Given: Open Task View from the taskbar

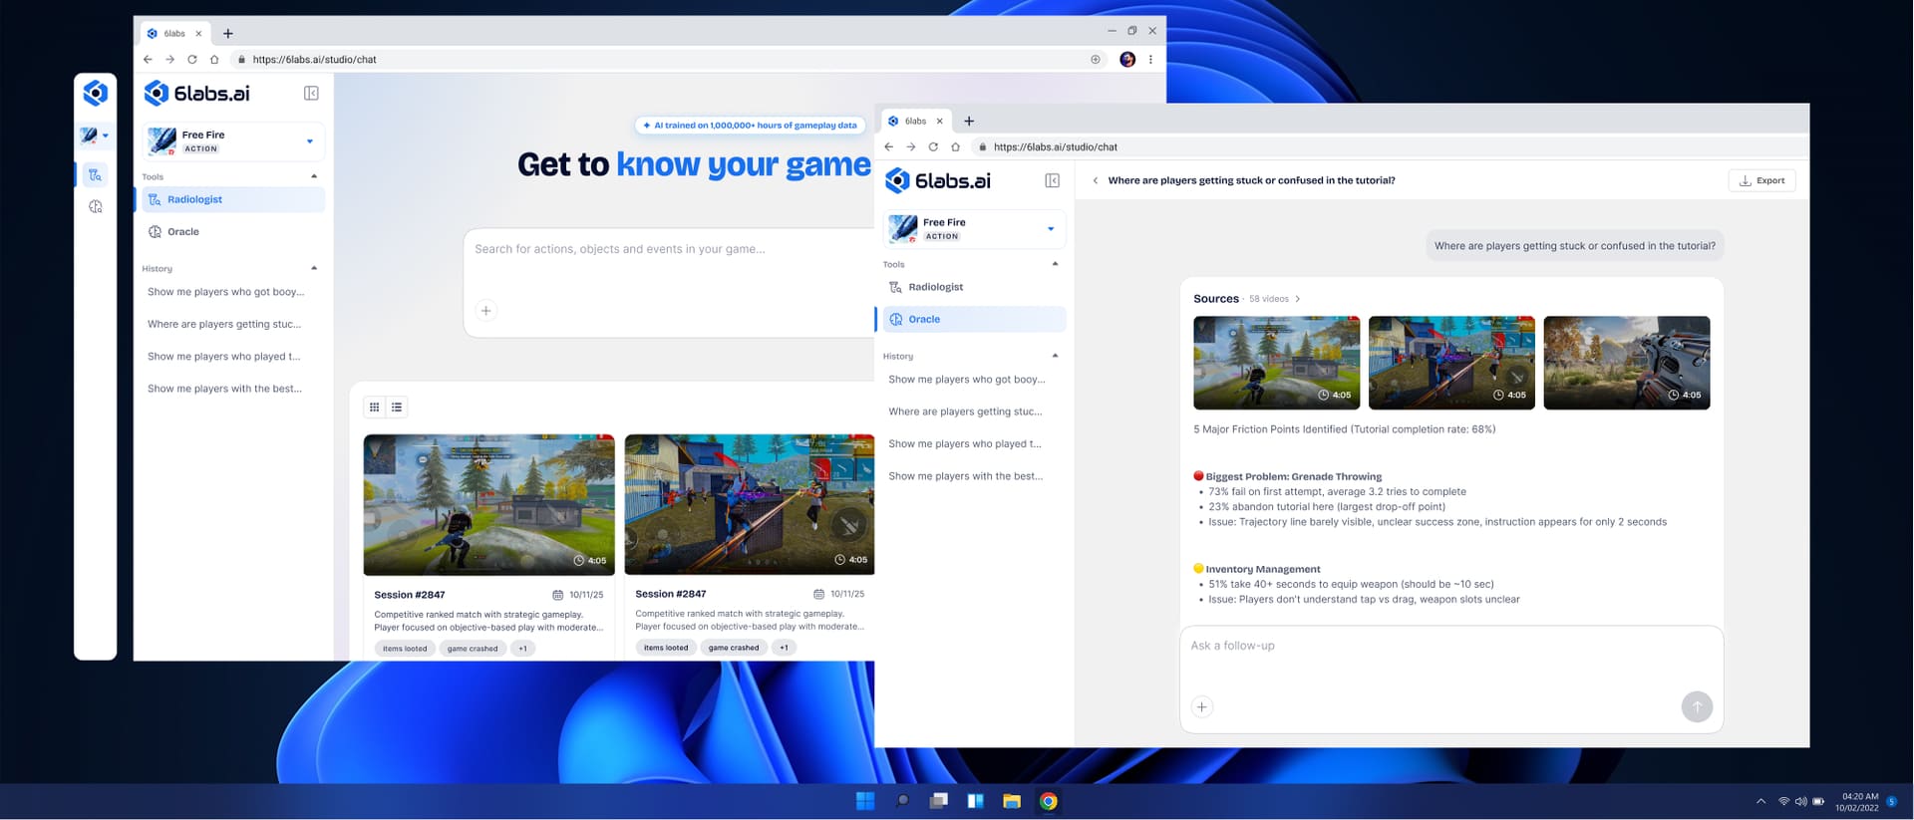Looking at the screenshot, I should point(938,801).
